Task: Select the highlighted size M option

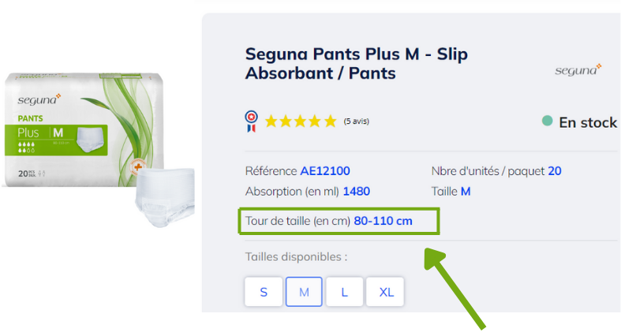Action: [x=304, y=292]
